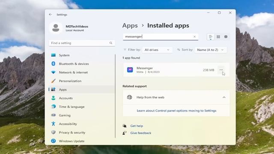Switch to list view layout
Viewport: 274px width, 154px height.
210,37
